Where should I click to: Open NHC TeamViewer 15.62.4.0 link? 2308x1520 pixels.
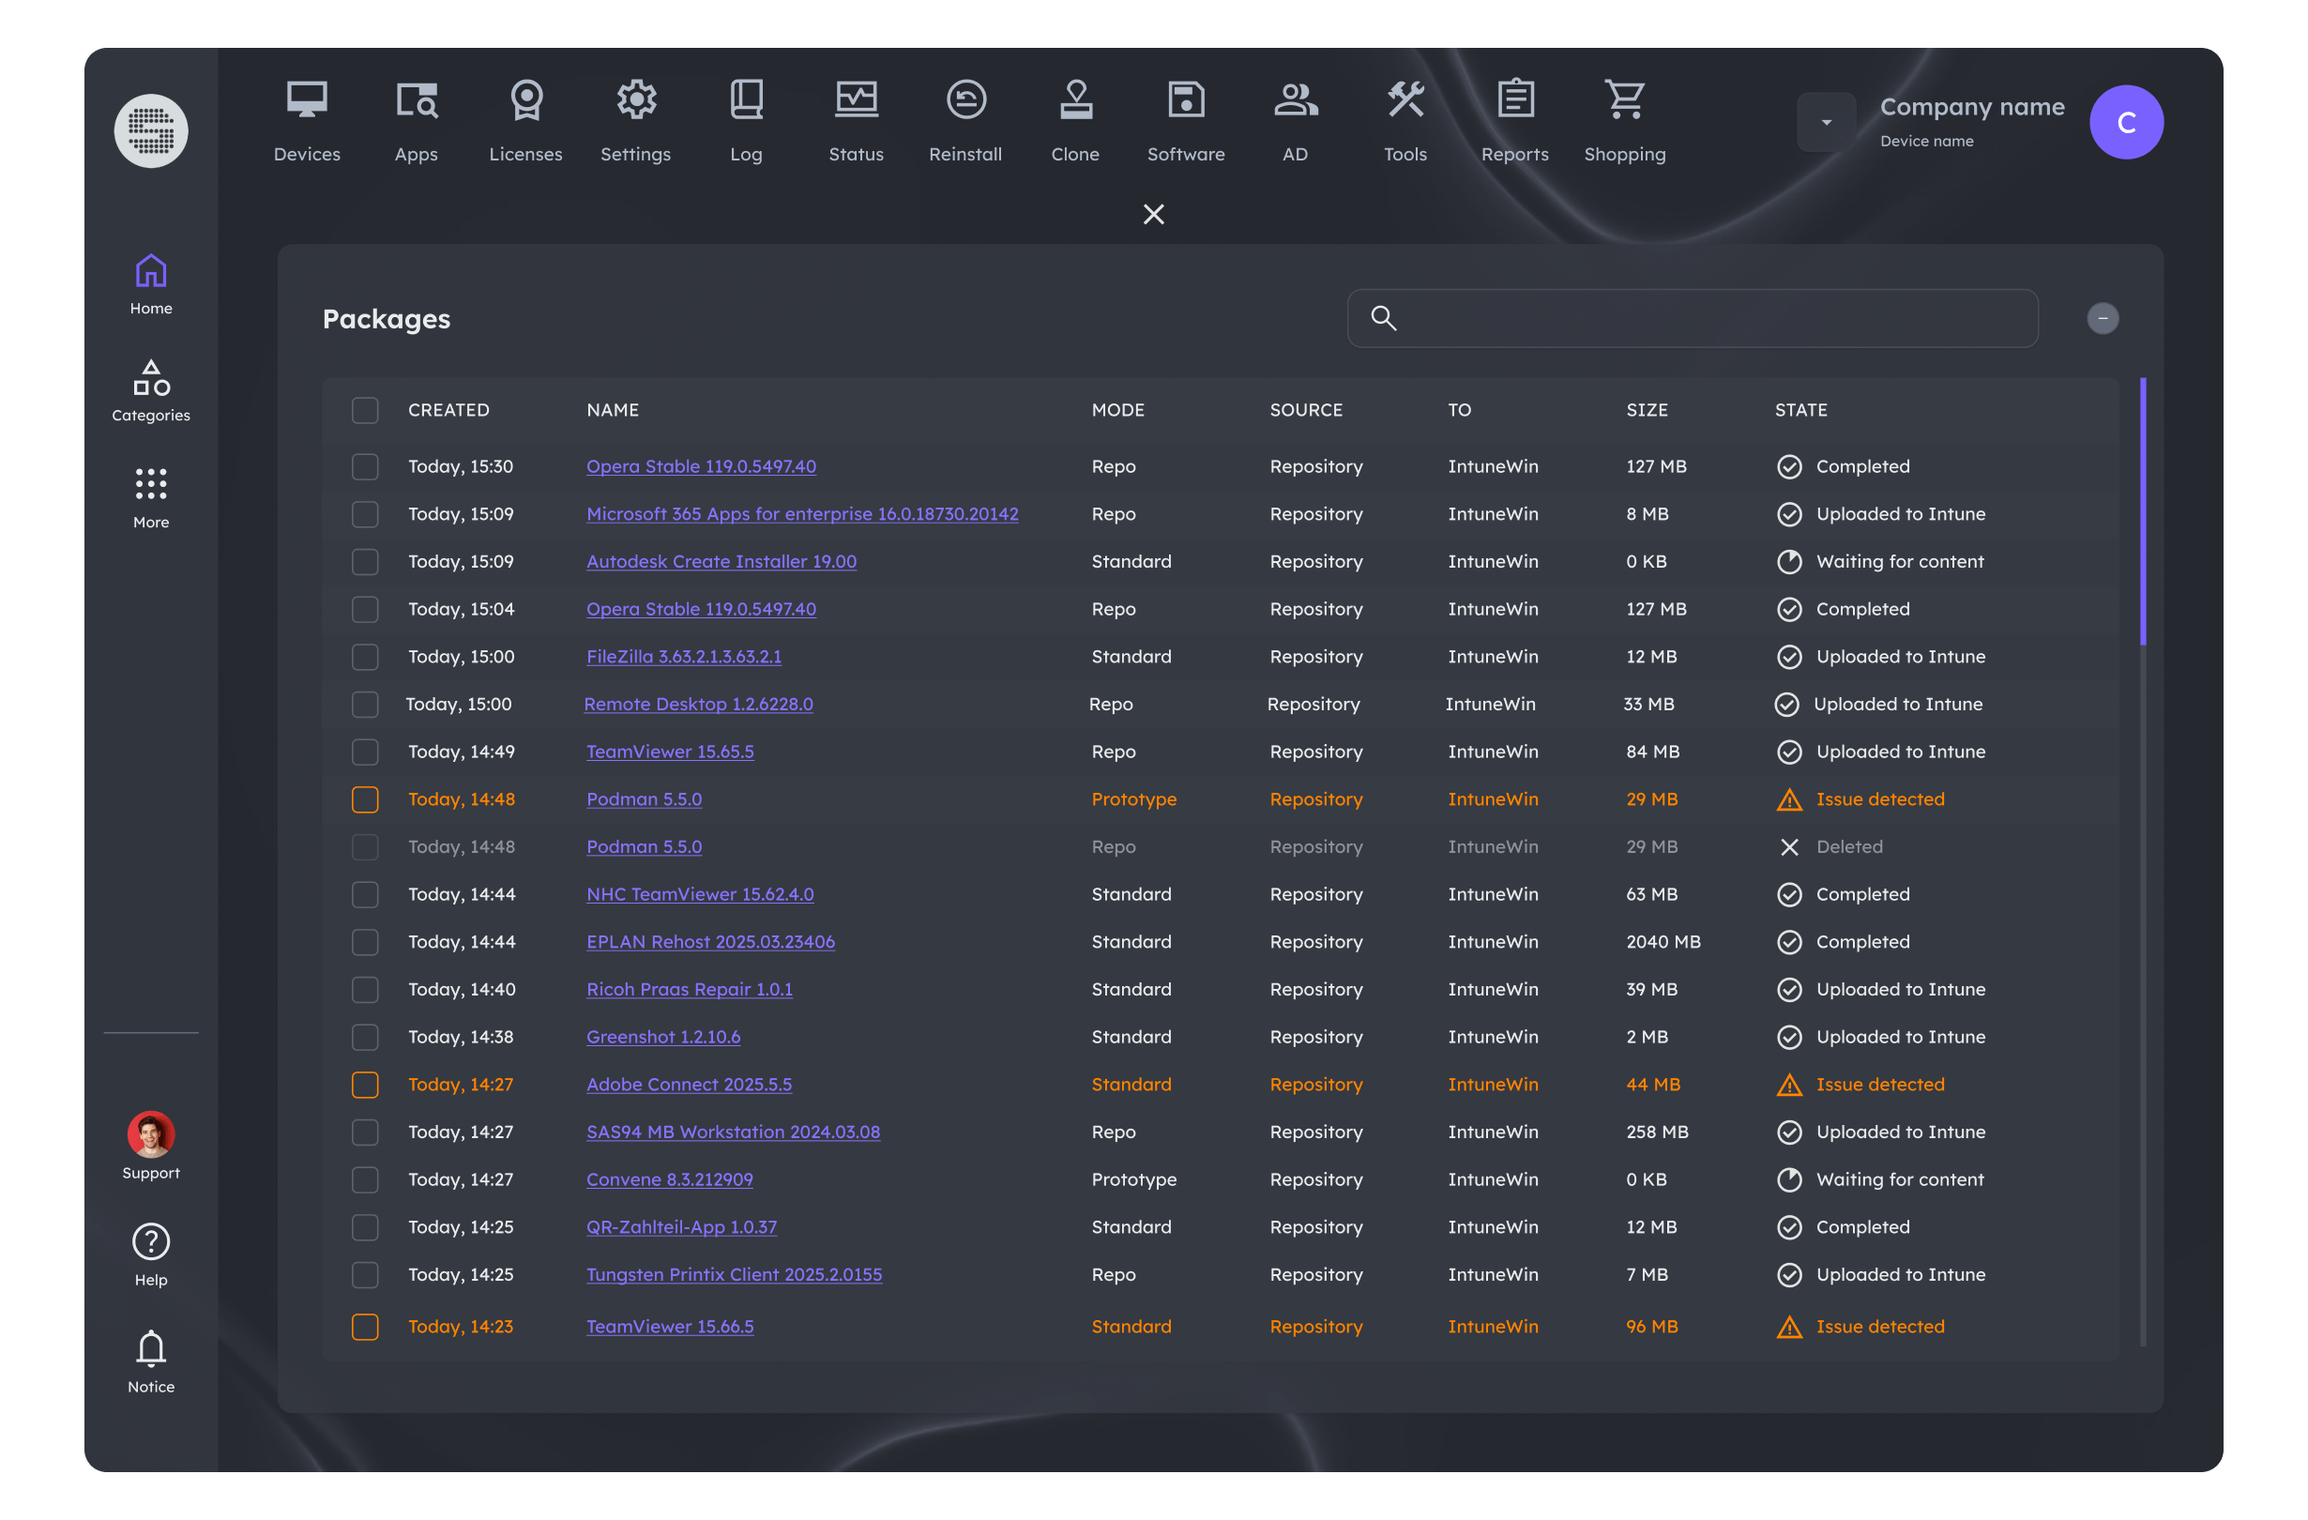(x=699, y=894)
